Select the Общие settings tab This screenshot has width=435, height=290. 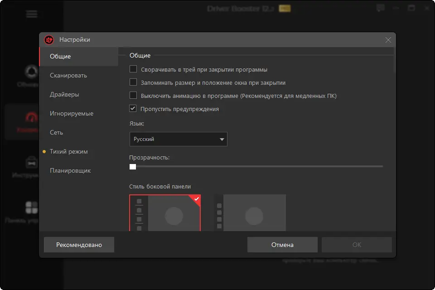point(79,56)
